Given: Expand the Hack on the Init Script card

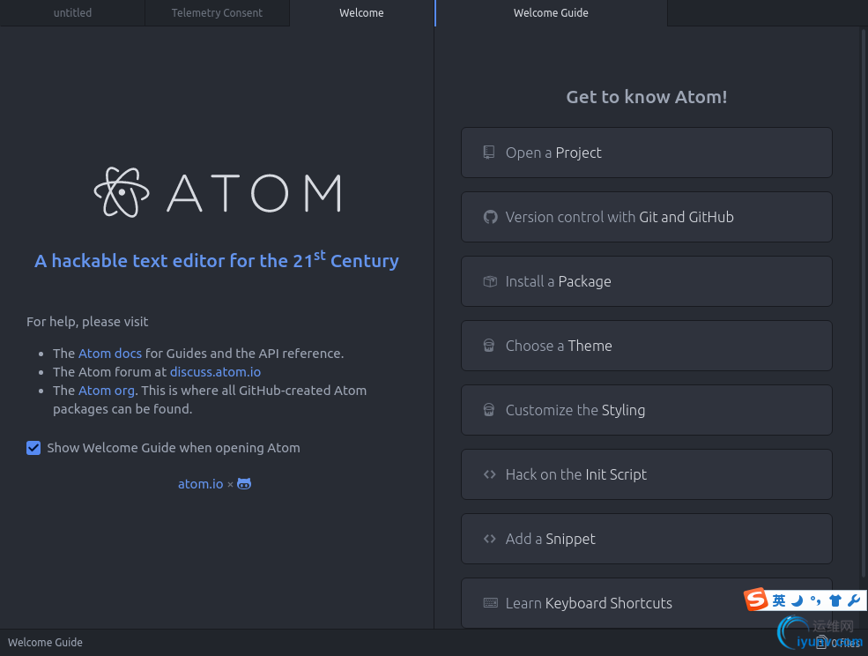Looking at the screenshot, I should pos(647,474).
